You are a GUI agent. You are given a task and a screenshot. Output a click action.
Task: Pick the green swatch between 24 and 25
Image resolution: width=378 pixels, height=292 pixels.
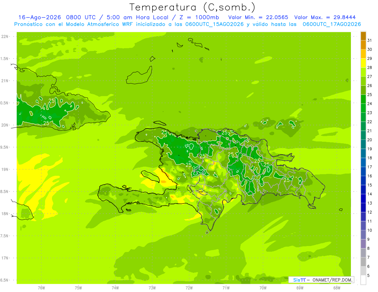click(x=363, y=99)
